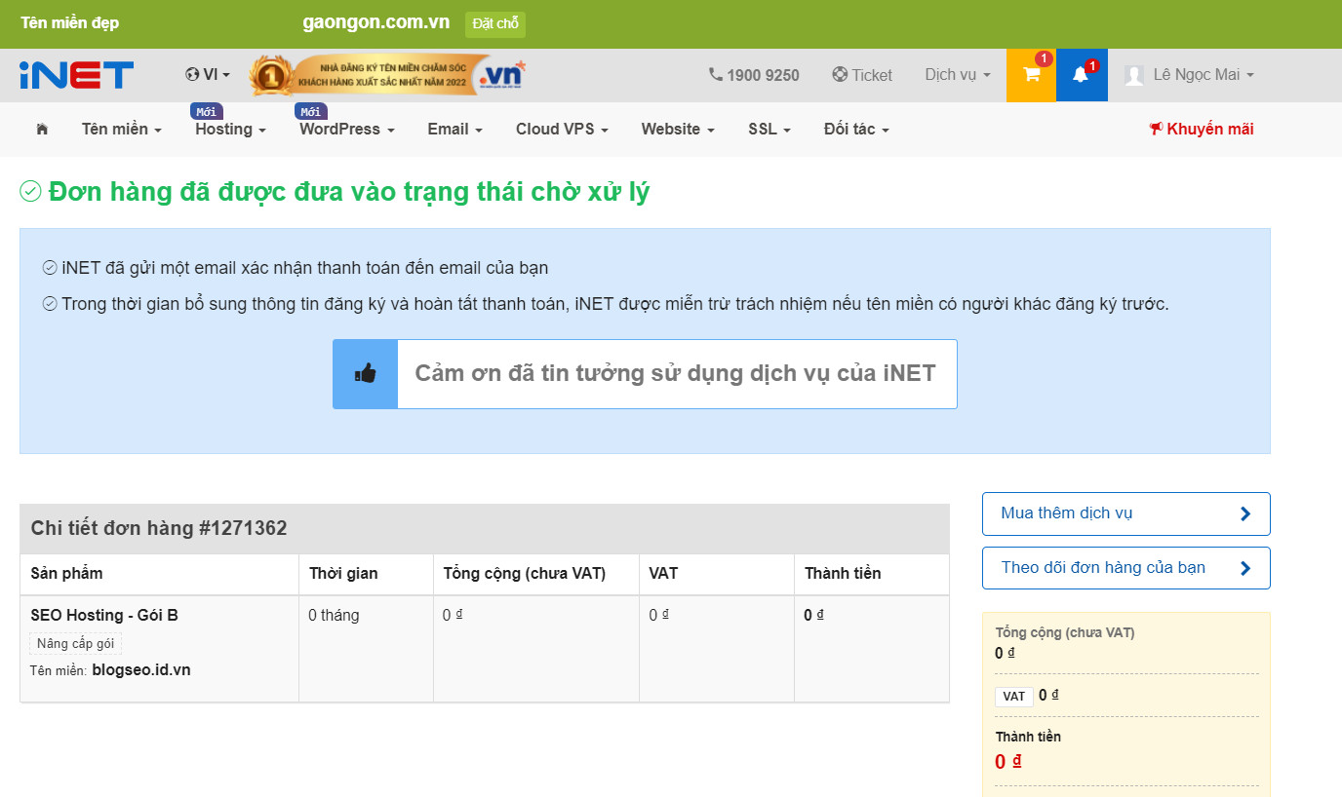Expand the Đối tác menu
This screenshot has width=1342, height=797.
[x=856, y=130]
